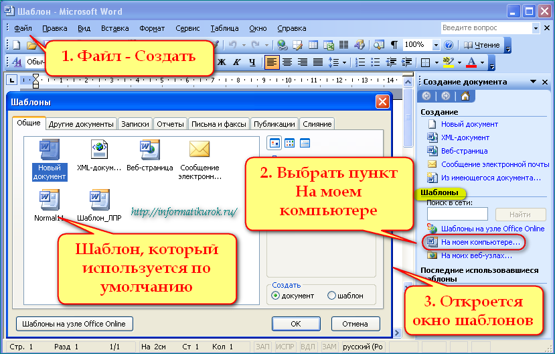Toggle ЗАМ overtype mode in the status bar

pos(329,347)
